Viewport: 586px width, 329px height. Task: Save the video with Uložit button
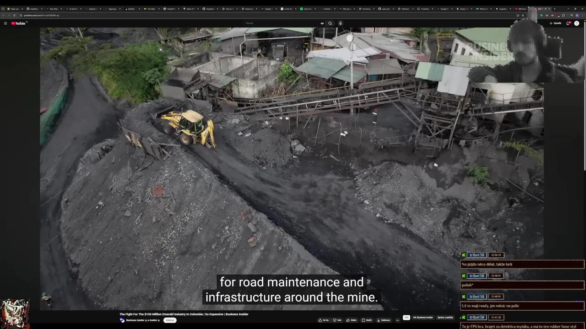point(367,320)
